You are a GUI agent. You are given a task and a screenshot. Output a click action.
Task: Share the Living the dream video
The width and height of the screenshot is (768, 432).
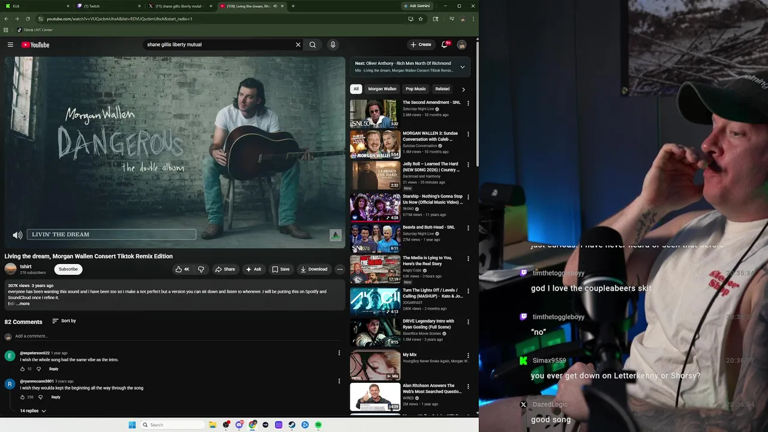(x=225, y=269)
